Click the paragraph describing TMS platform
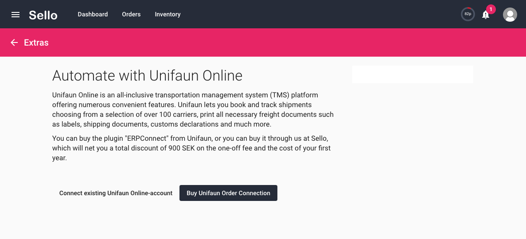Screen dimensions: 526x239 pyautogui.click(x=193, y=110)
